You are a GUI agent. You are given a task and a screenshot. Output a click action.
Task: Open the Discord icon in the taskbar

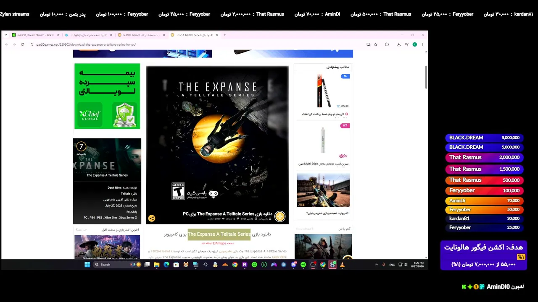tap(293, 265)
